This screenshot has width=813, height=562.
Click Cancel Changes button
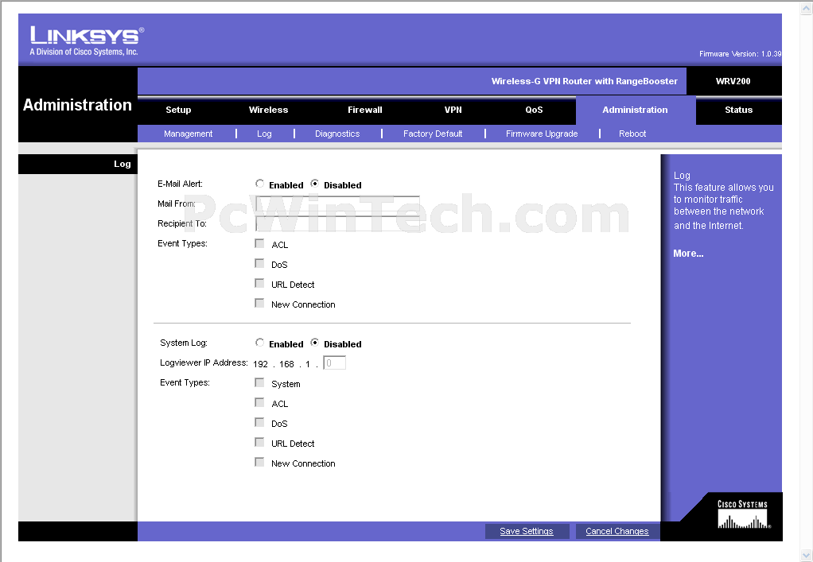pyautogui.click(x=617, y=531)
